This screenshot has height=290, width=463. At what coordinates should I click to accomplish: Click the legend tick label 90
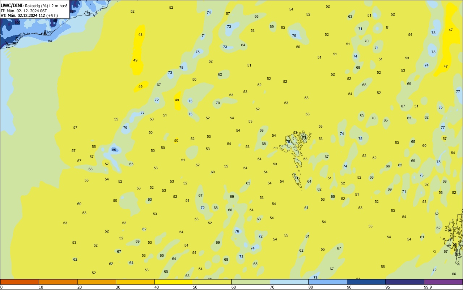click(349, 287)
